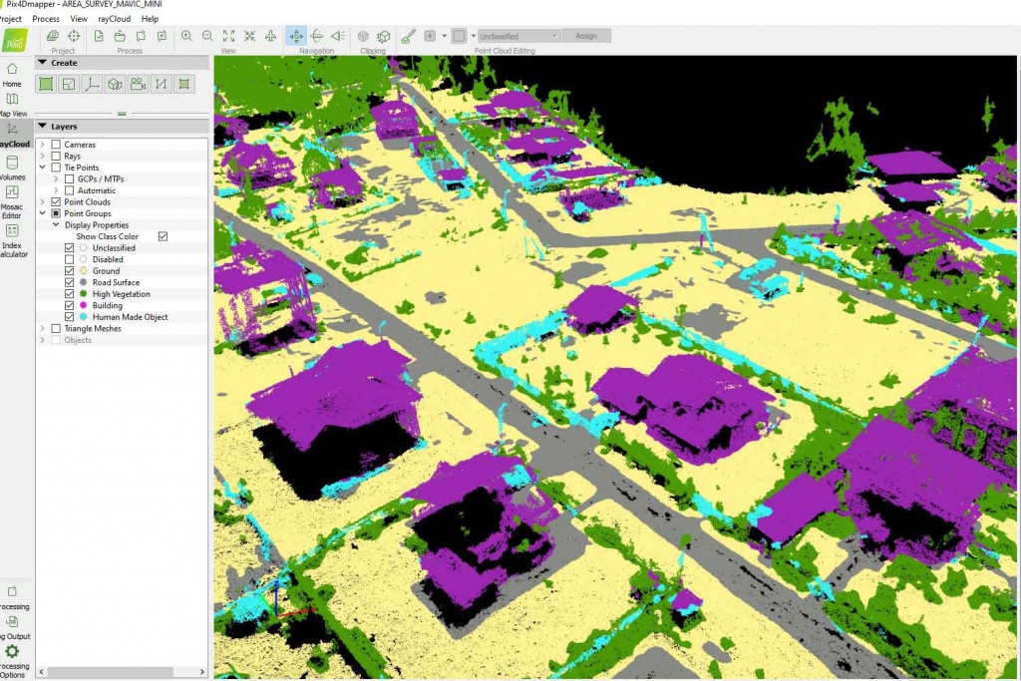Screen dimensions: 1021x681
Task: Click the Edit Point Cloud brush icon
Action: 407,36
